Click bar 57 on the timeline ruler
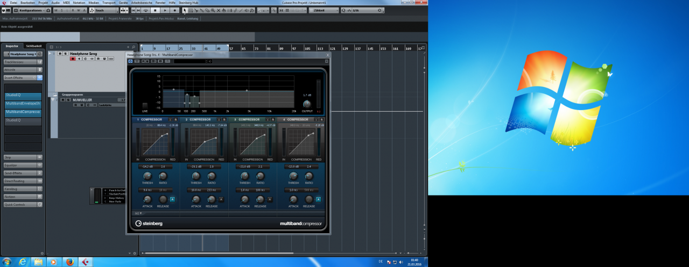 click(231, 48)
